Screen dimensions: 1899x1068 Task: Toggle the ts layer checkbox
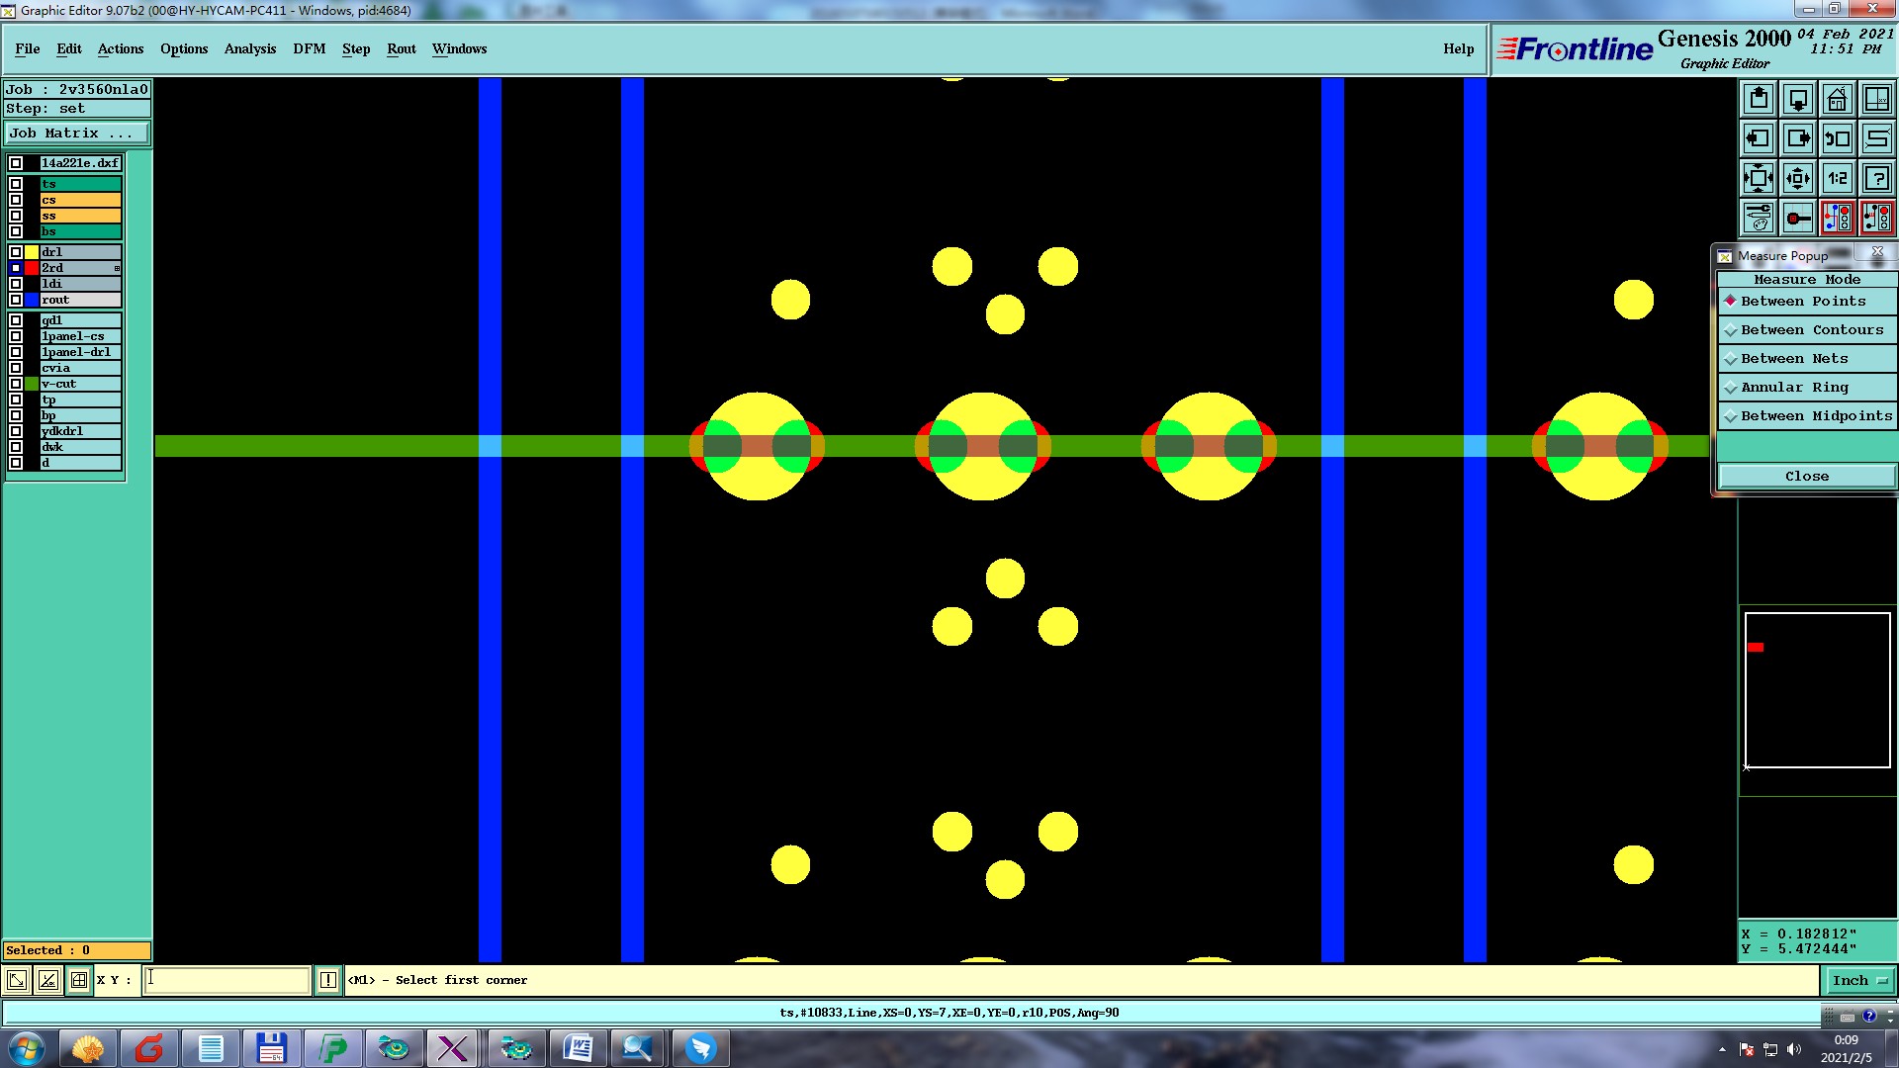(x=16, y=184)
